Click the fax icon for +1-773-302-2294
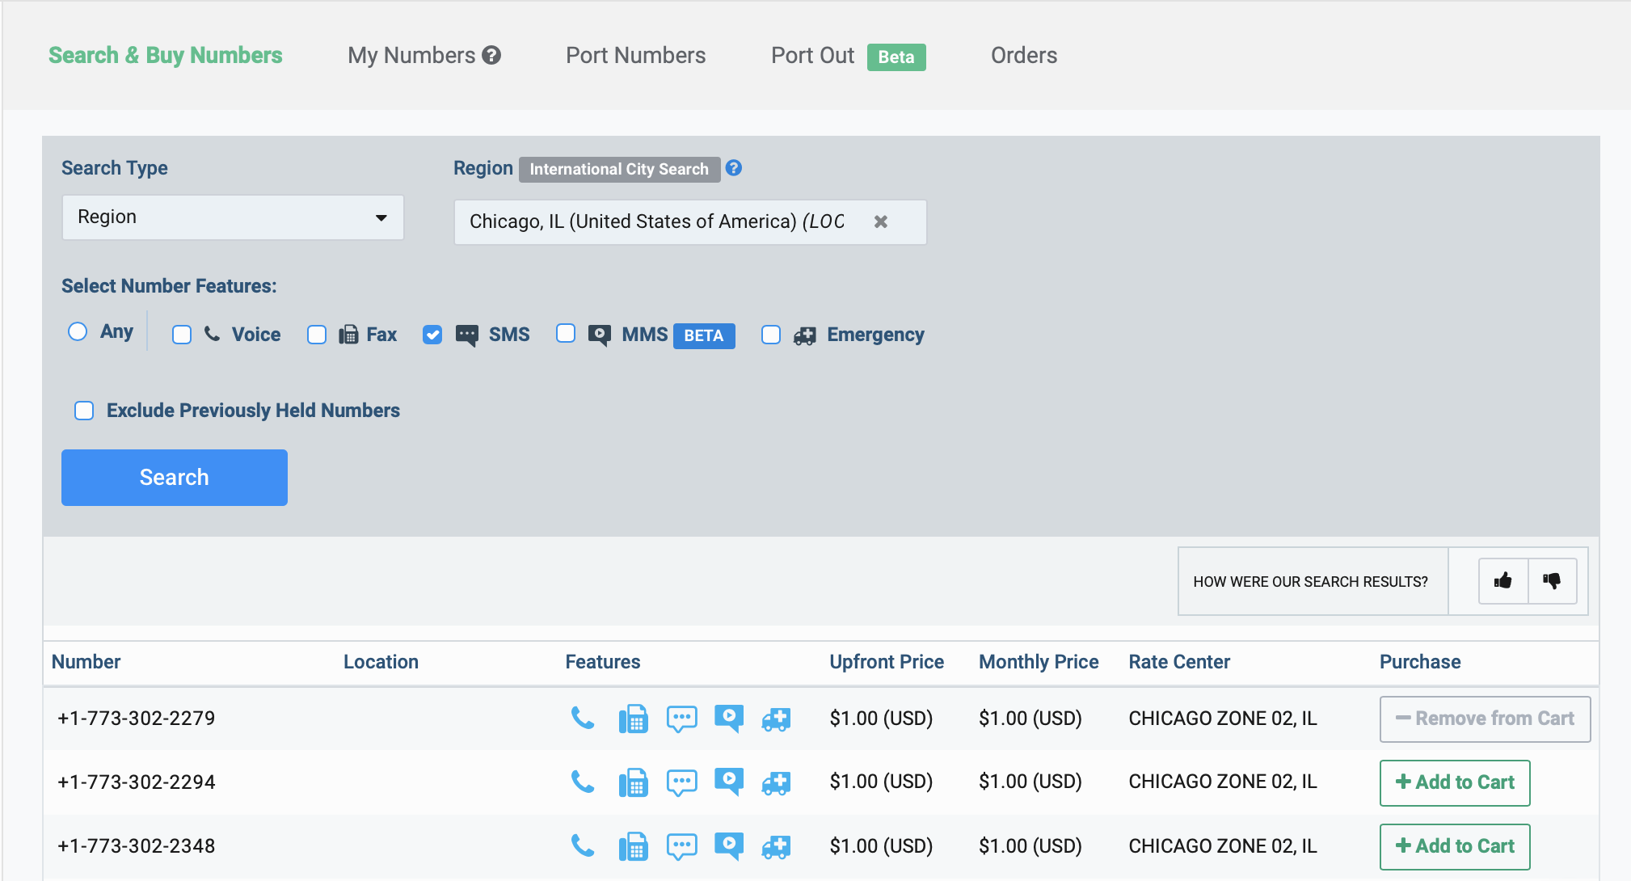The width and height of the screenshot is (1631, 881). [x=634, y=782]
